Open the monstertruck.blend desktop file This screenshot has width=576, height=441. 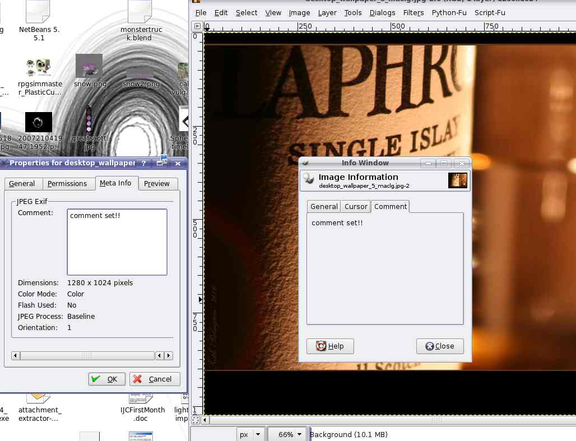pos(140,12)
